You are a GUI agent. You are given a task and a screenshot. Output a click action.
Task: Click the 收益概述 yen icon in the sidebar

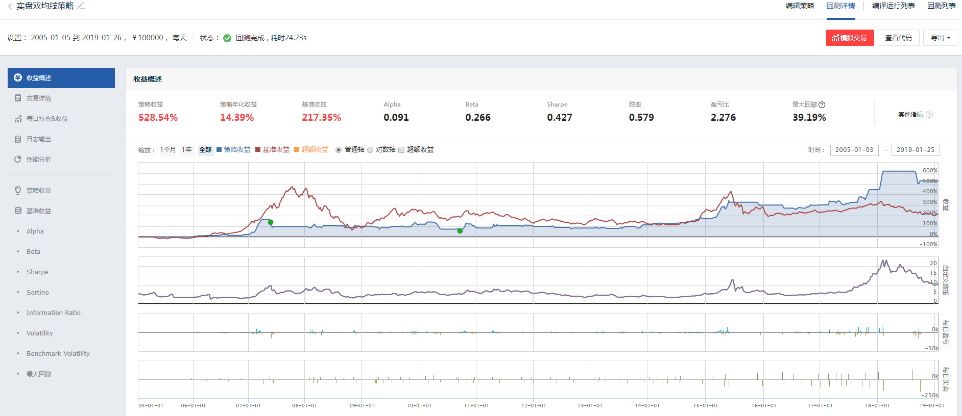18,77
